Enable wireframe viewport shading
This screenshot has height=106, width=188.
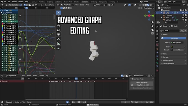[x=143, y=5]
